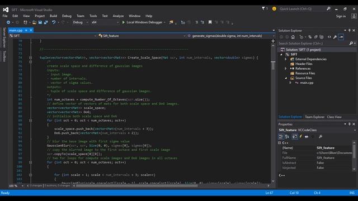The width and height of the screenshot is (358, 201).
Task: Open the Analyze menu
Action: [x=118, y=16]
